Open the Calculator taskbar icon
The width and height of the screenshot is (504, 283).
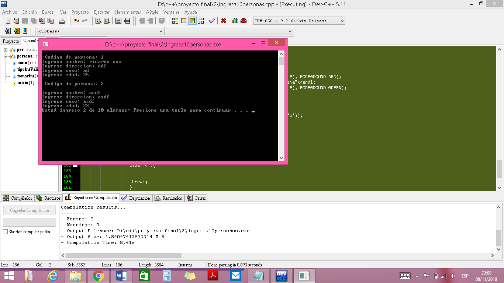pyautogui.click(x=167, y=275)
